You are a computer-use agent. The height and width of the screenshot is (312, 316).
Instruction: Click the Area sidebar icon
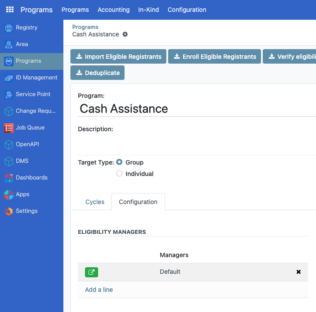pyautogui.click(x=9, y=44)
